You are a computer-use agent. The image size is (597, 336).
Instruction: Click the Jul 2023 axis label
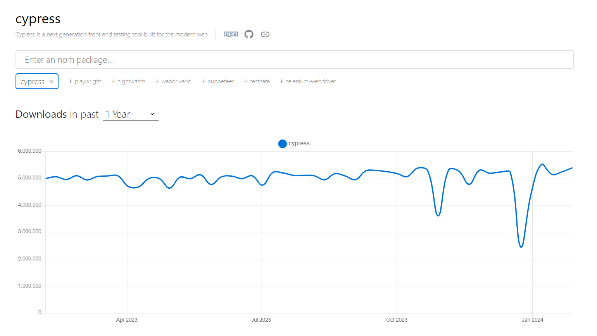(261, 320)
